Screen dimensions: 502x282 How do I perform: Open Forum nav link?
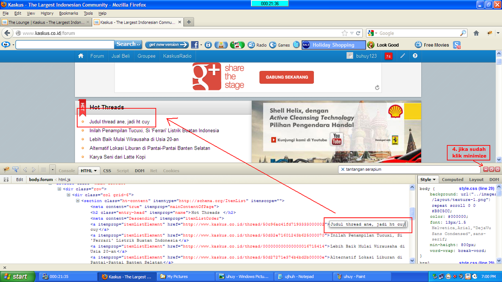click(97, 56)
